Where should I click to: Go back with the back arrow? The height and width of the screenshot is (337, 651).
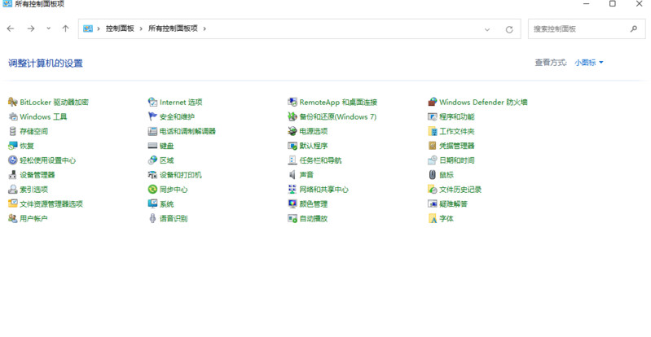point(11,28)
